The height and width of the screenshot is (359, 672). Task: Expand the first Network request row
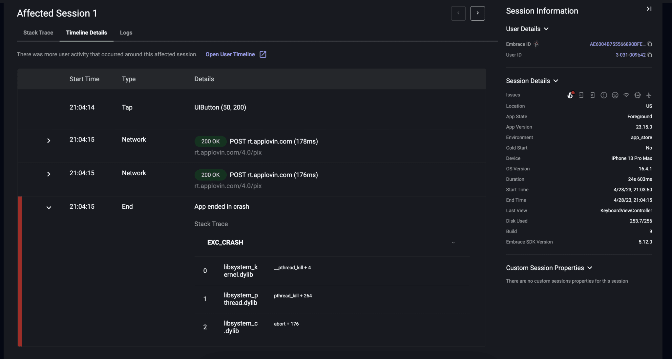tap(49, 141)
